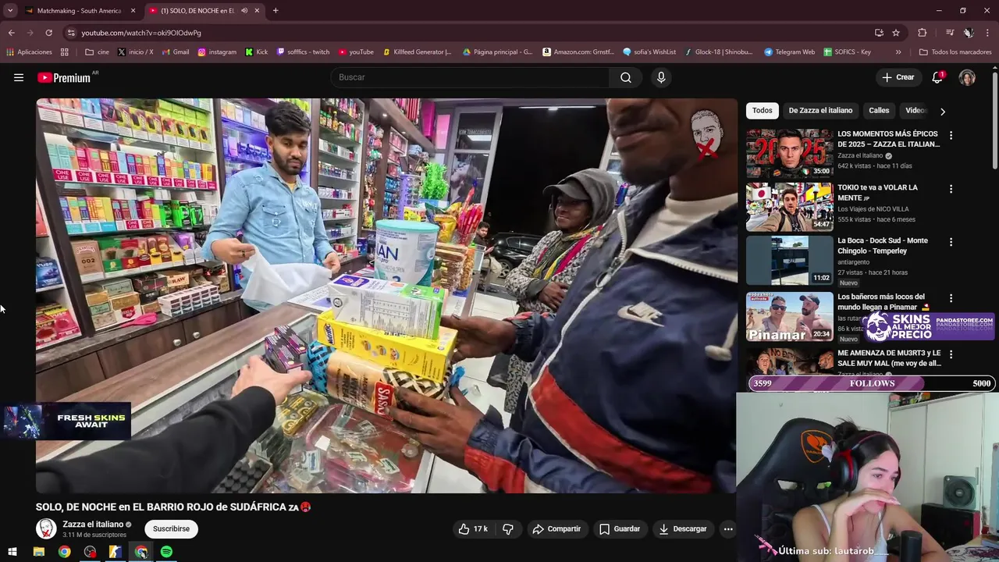Open options for 'TOKIO te va a VOLAR' video

coord(951,189)
